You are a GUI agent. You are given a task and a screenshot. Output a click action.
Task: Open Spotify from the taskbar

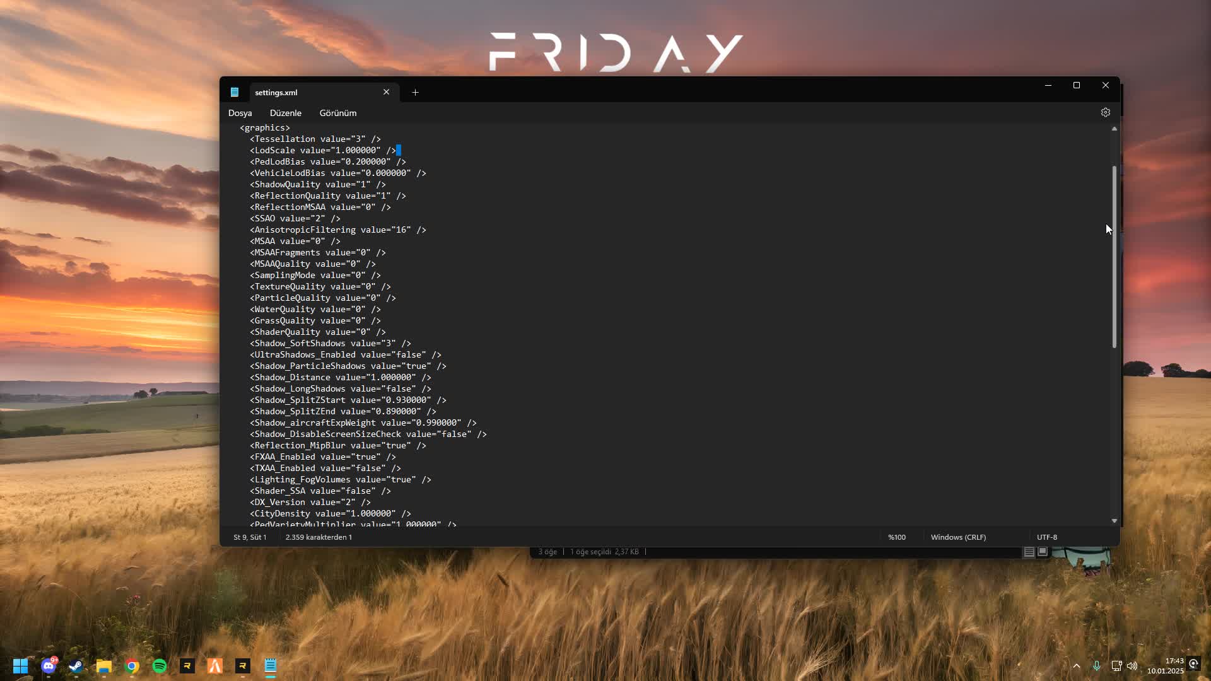160,666
